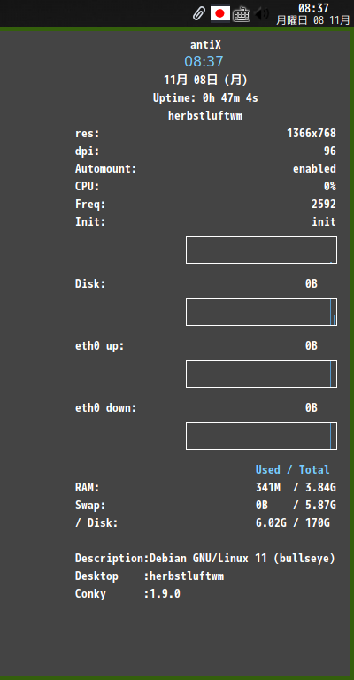Click the paperclip tray icon
This screenshot has width=354, height=680.
pos(198,13)
